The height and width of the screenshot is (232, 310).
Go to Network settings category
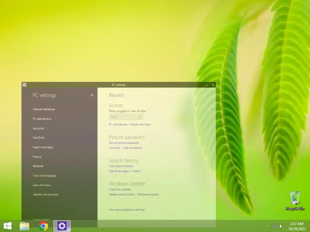(x=38, y=166)
